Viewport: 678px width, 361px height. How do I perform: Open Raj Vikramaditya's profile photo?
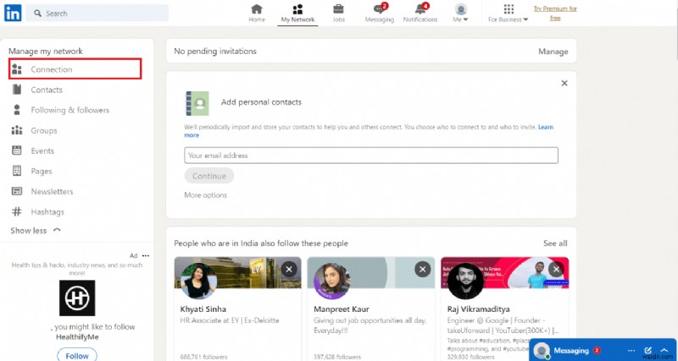(465, 282)
